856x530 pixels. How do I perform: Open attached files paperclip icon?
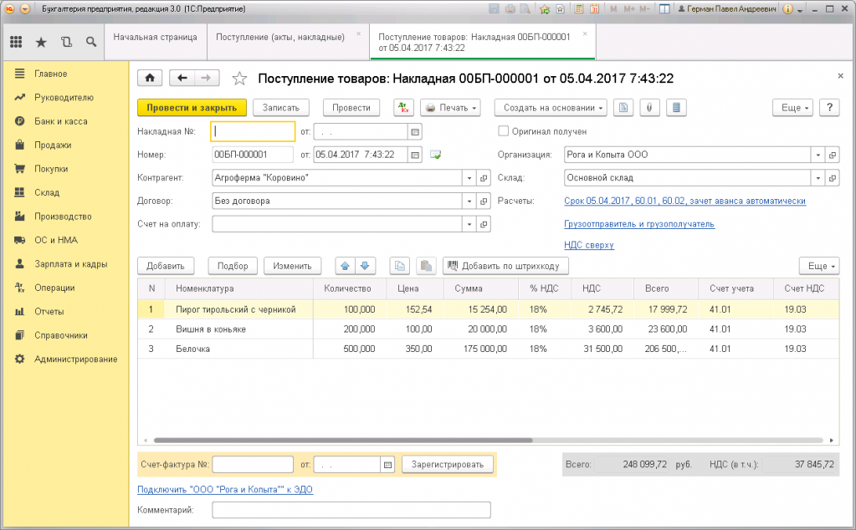[x=650, y=108]
